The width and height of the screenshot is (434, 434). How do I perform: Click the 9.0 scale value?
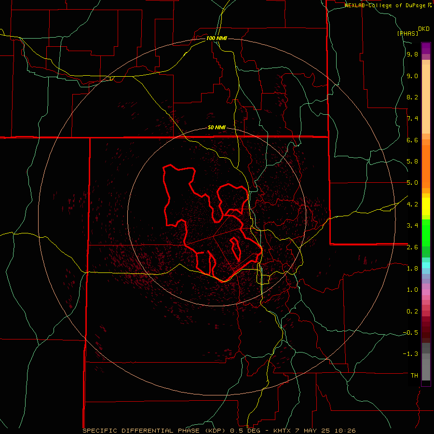click(412, 76)
